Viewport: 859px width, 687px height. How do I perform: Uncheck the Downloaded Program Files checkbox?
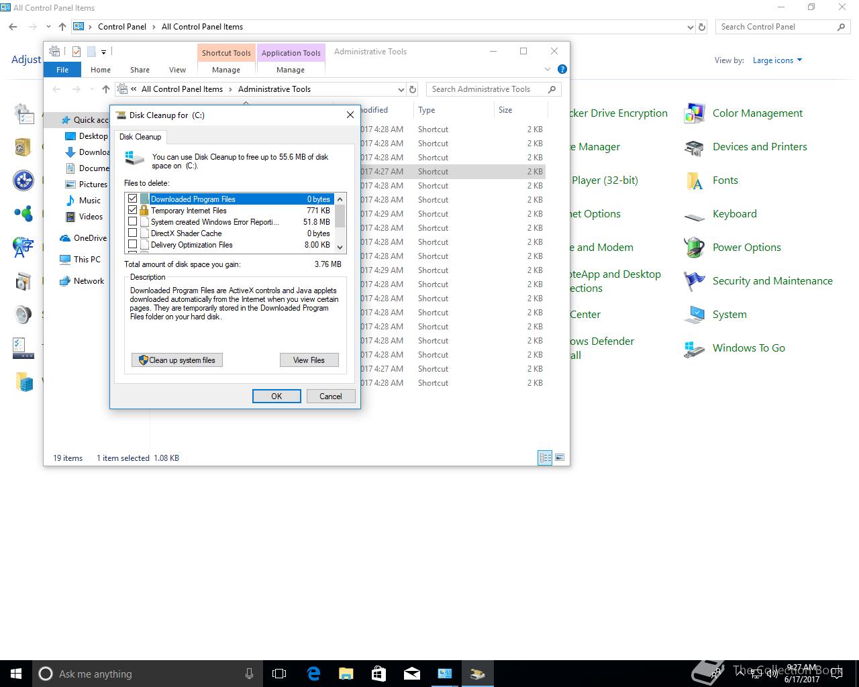(x=132, y=199)
